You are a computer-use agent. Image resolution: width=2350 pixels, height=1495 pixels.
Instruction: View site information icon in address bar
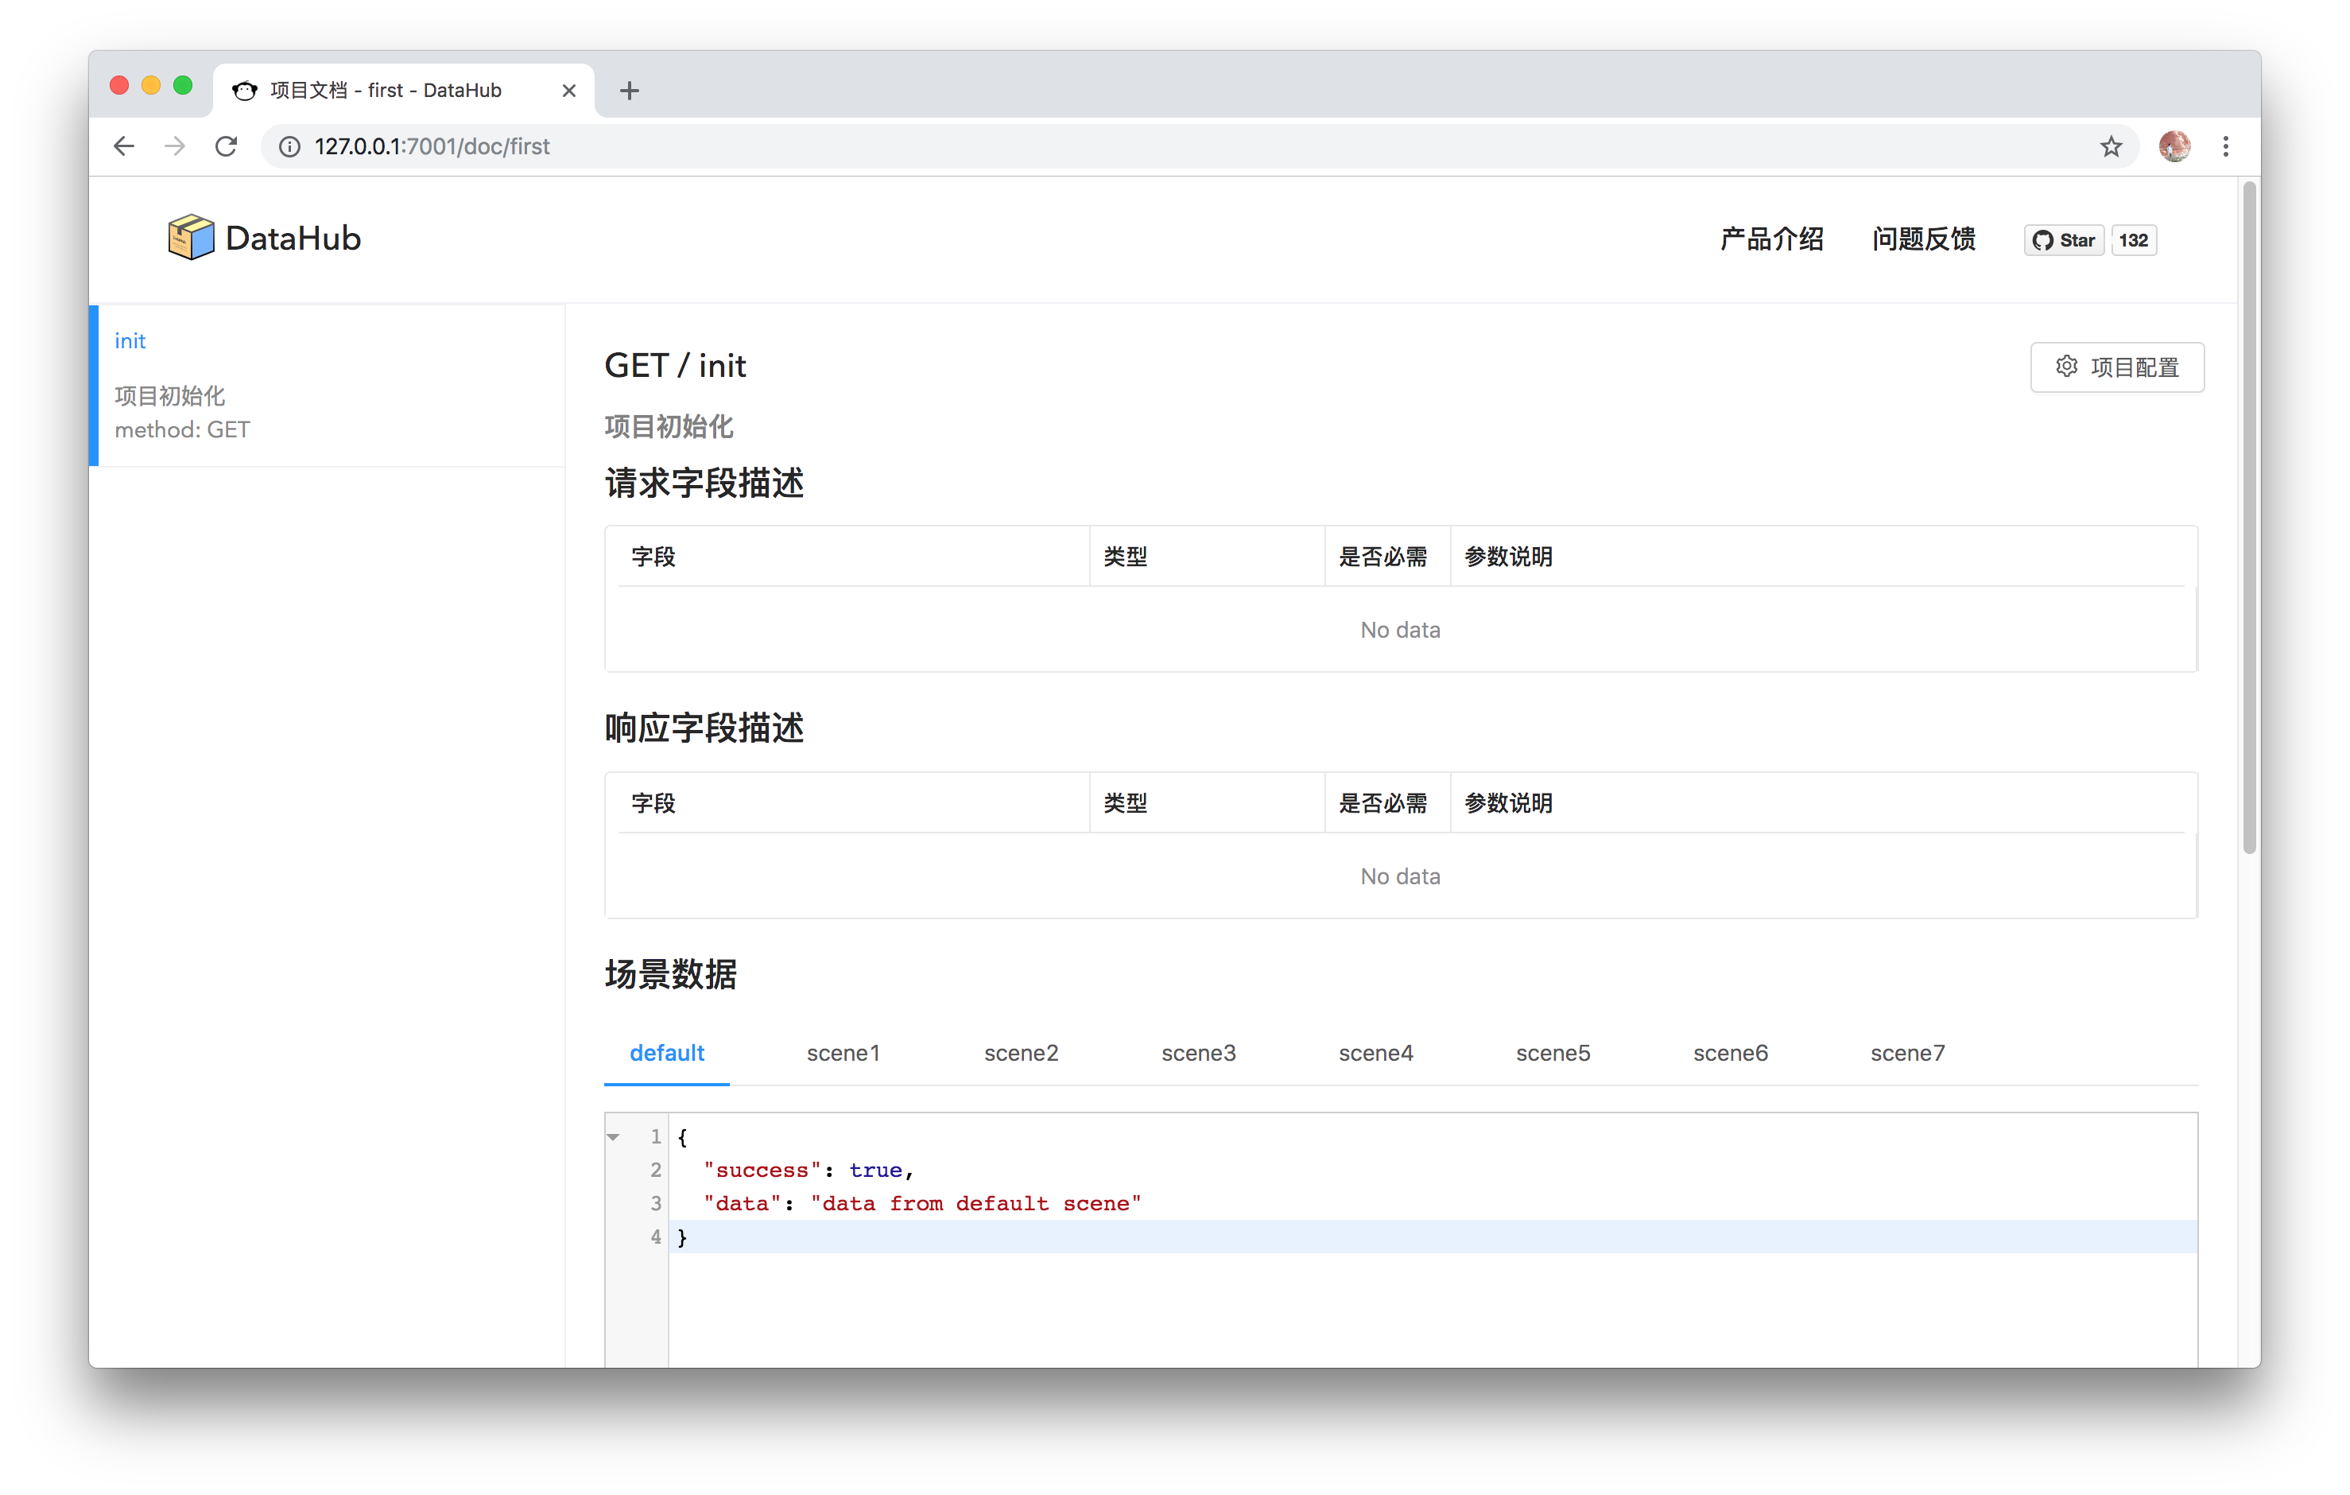click(x=290, y=146)
